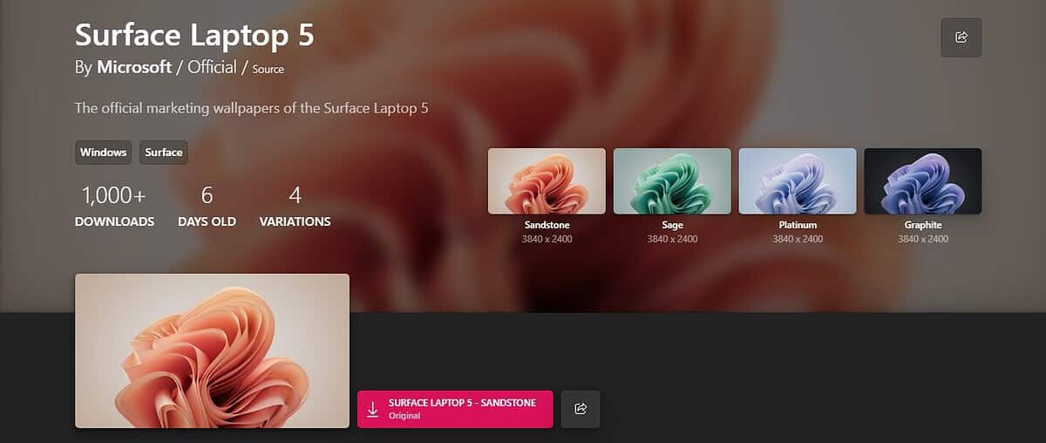Download Surface Laptop 5 - Sandstone original
This screenshot has width=1046, height=443.
(455, 409)
